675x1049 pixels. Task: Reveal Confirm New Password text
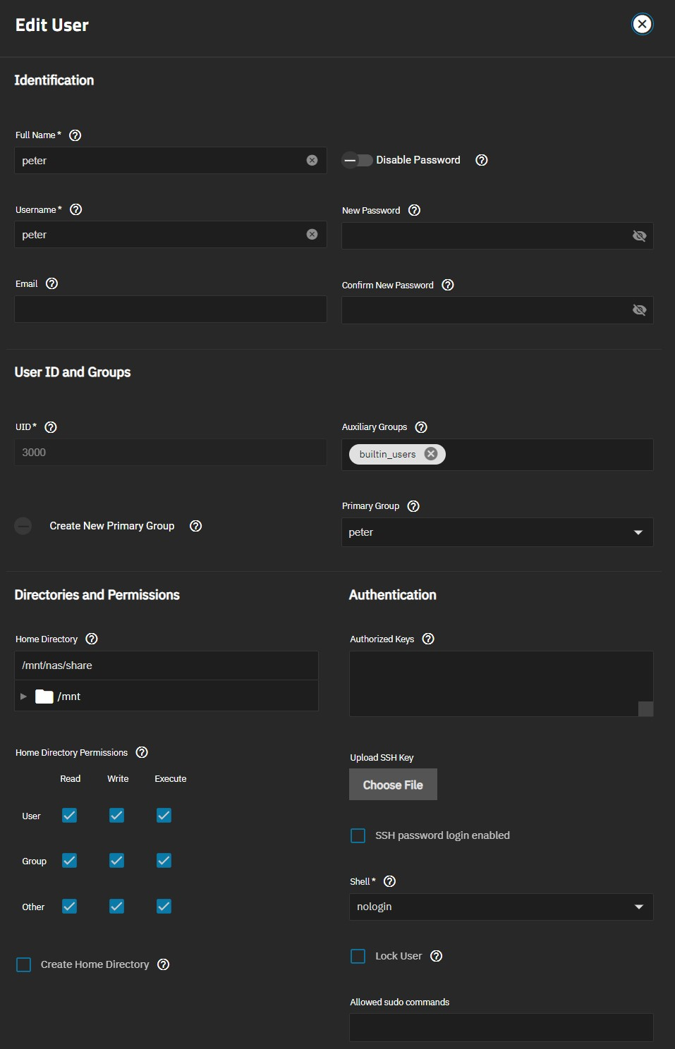640,310
